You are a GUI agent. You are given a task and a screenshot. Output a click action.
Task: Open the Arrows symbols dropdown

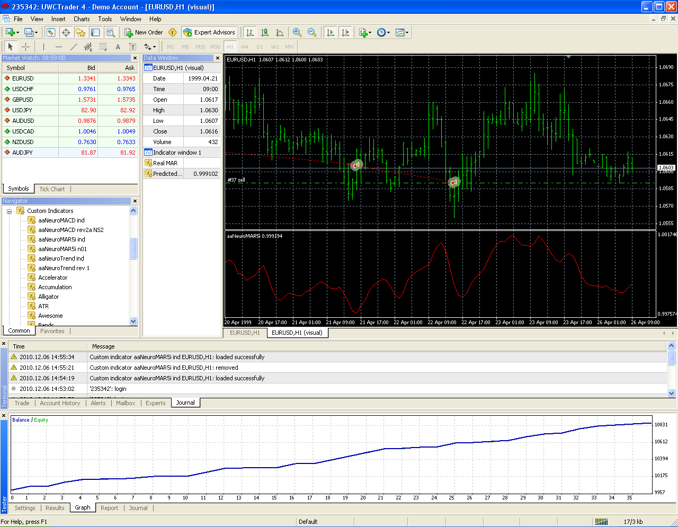(149, 47)
